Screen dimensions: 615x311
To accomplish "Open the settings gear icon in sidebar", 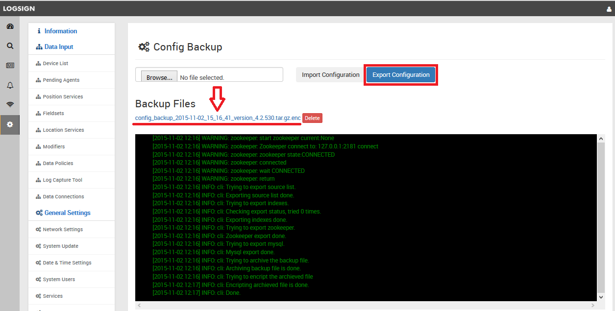I will (x=10, y=124).
